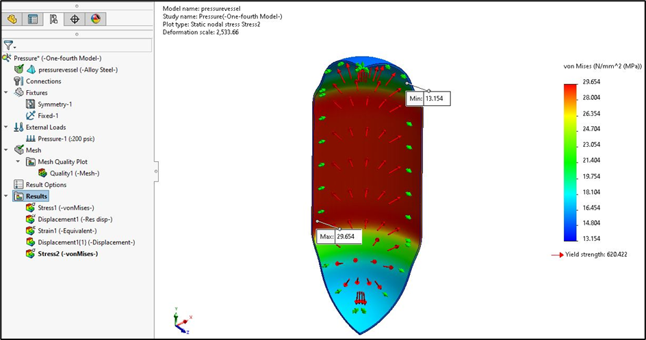Screen dimensions: 646x340
Task: Open the DisplayManager color ball tab
Action: 96,19
